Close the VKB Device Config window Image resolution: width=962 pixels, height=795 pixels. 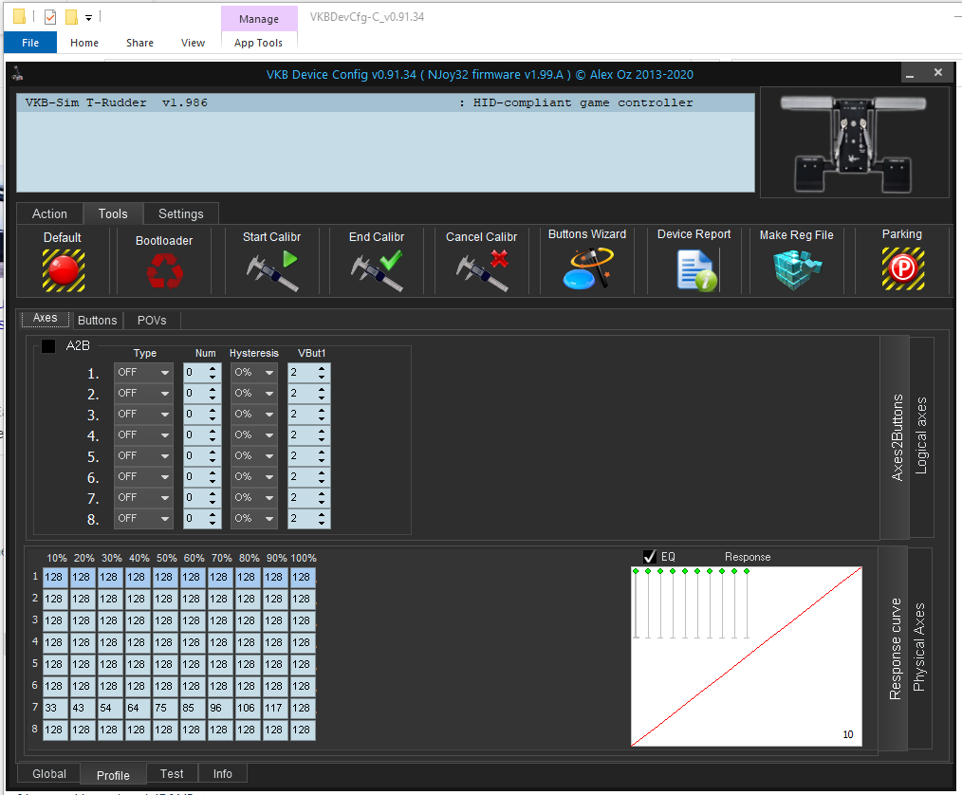(938, 72)
